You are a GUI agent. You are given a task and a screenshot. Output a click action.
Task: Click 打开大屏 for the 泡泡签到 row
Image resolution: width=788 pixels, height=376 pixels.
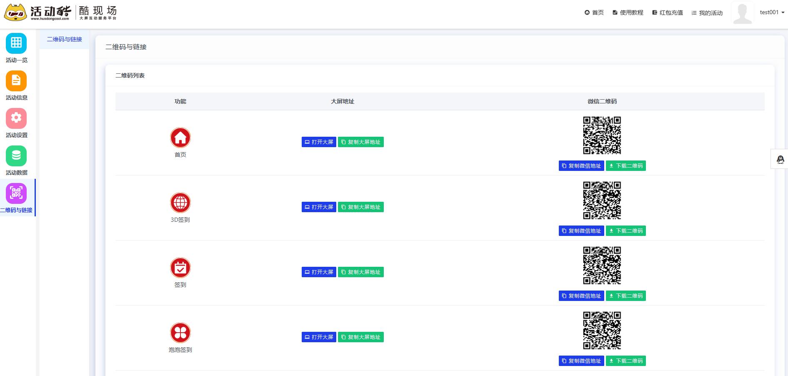(319, 337)
